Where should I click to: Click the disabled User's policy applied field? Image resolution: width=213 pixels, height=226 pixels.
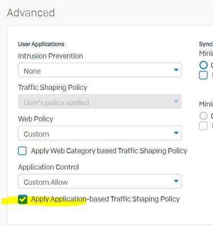pyautogui.click(x=100, y=102)
